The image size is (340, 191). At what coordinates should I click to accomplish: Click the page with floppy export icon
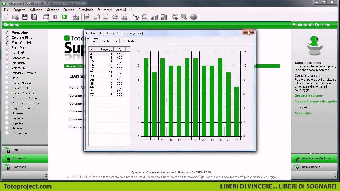124,17
